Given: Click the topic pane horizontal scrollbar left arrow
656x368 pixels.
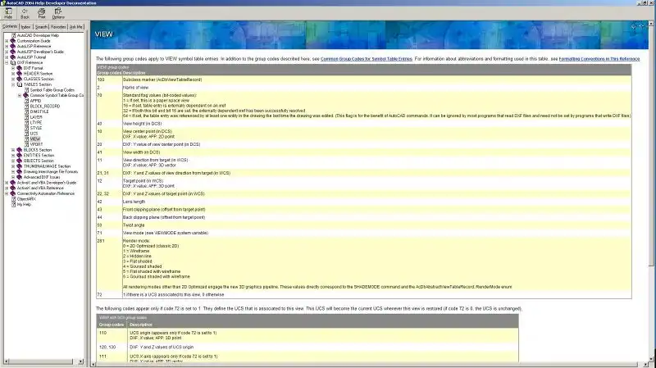Looking at the screenshot, I should (x=93, y=364).
